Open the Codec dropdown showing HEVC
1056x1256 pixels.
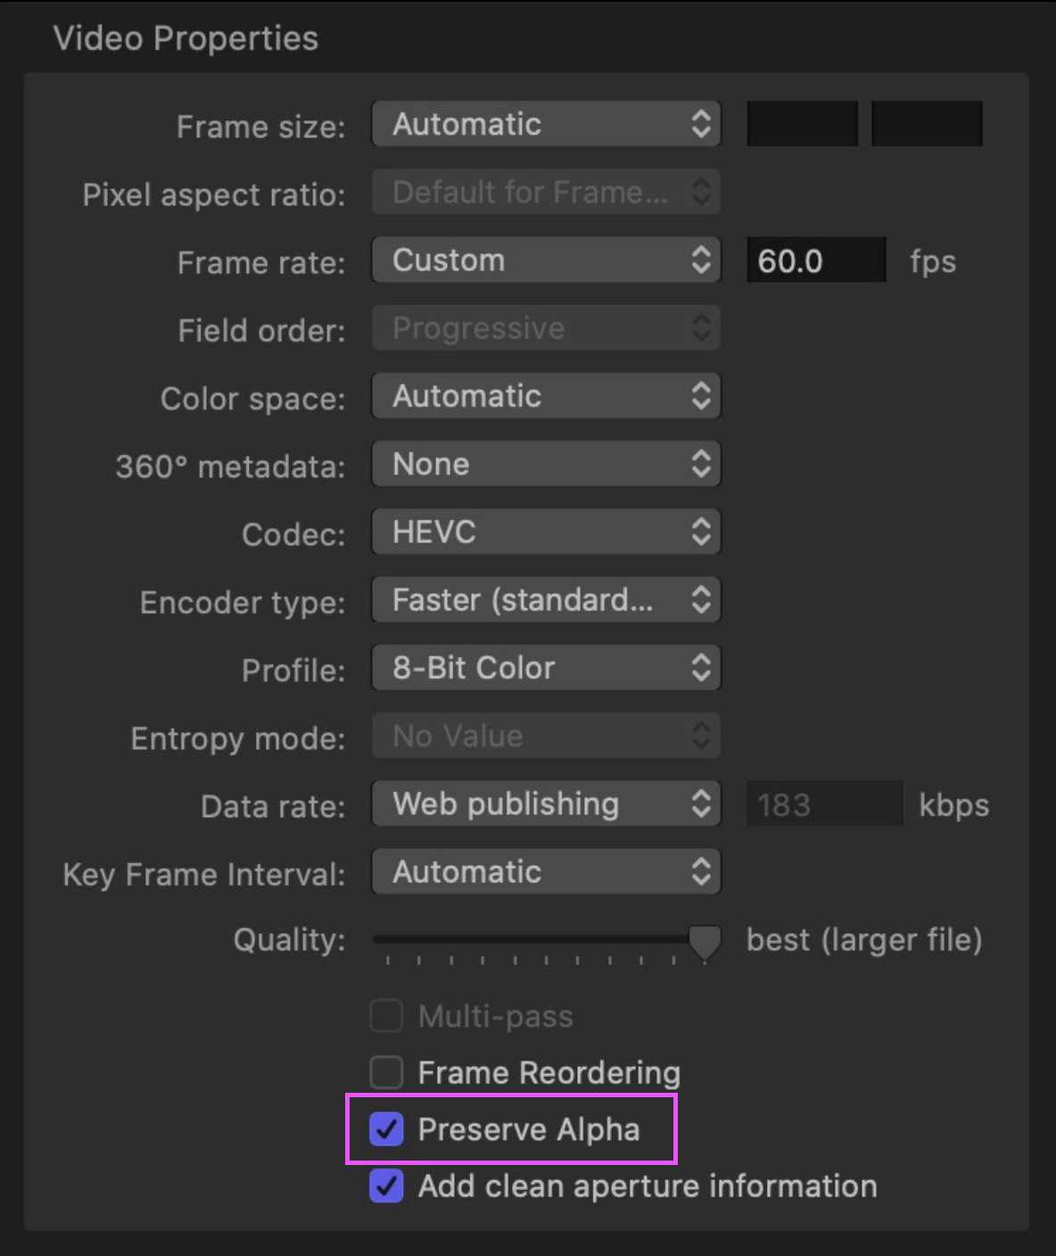coord(545,531)
